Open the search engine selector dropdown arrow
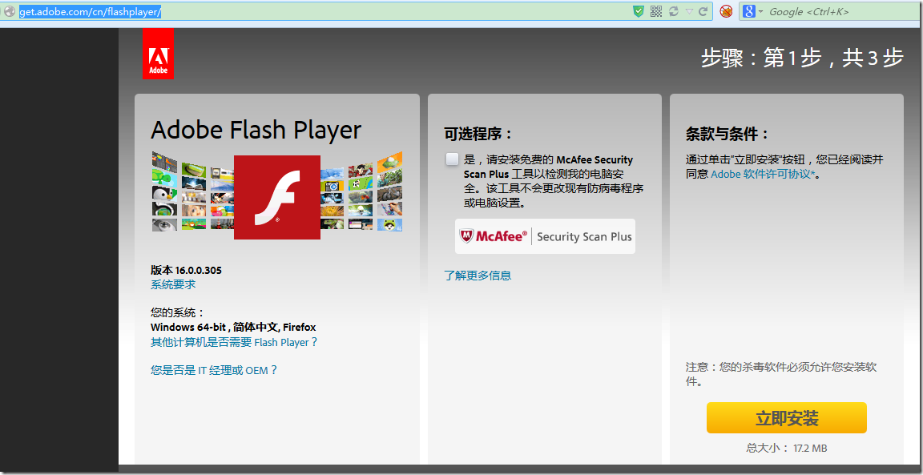Screen dimensions: 923x475 point(760,11)
